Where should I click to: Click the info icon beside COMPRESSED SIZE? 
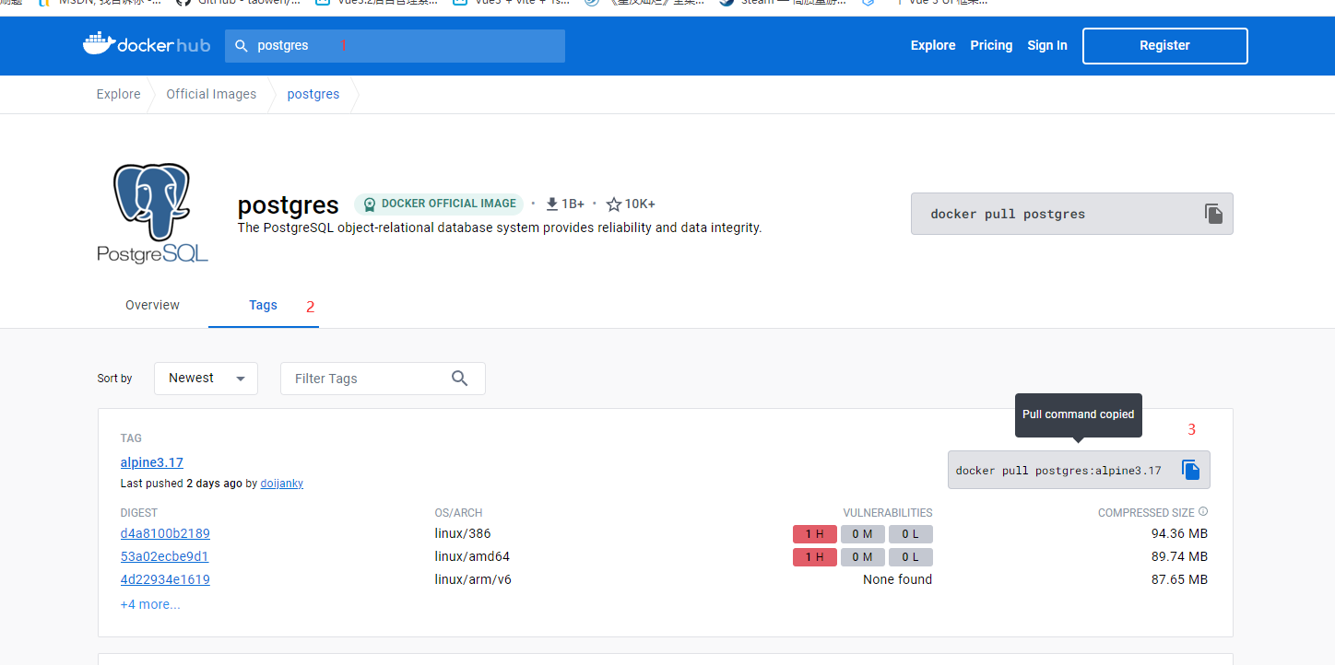(x=1203, y=512)
